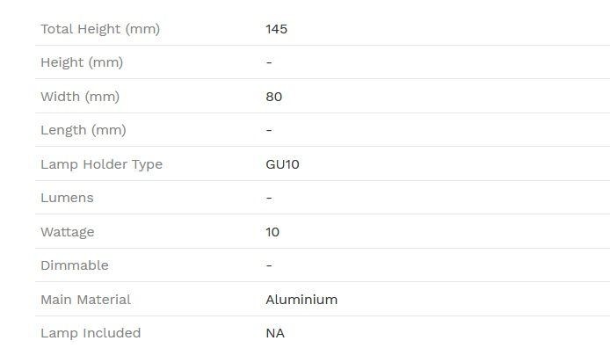Select the Length (mm) label

pyautogui.click(x=84, y=130)
